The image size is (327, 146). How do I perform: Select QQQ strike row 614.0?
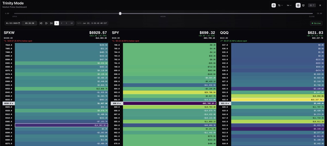[272, 129]
